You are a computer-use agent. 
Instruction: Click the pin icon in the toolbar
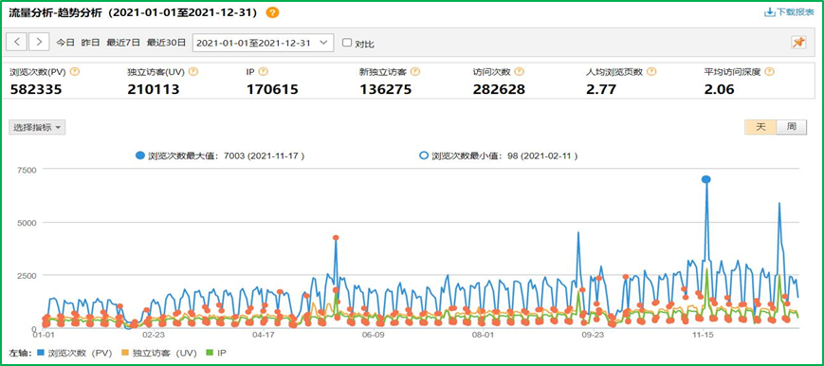(x=798, y=43)
